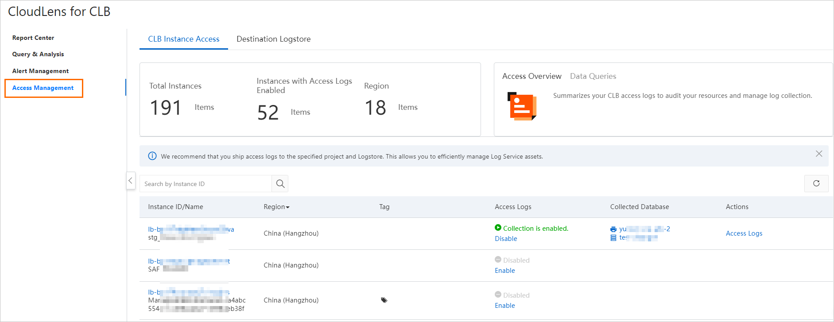Collapse the left sidebar panel
The image size is (834, 322).
point(131,181)
